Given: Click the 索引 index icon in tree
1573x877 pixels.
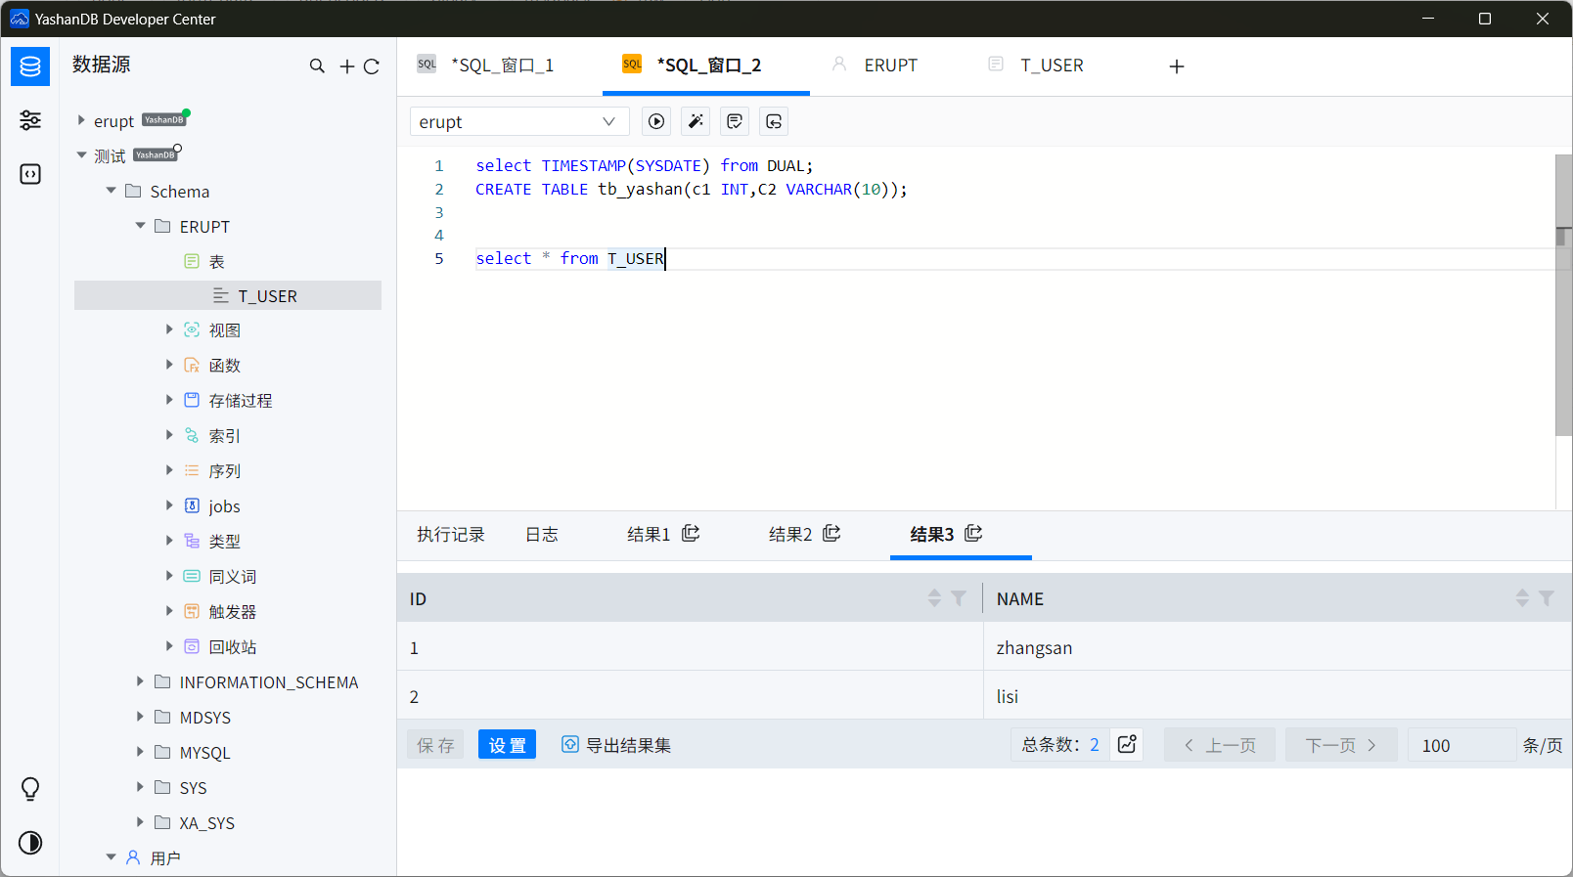Looking at the screenshot, I should click(x=192, y=435).
